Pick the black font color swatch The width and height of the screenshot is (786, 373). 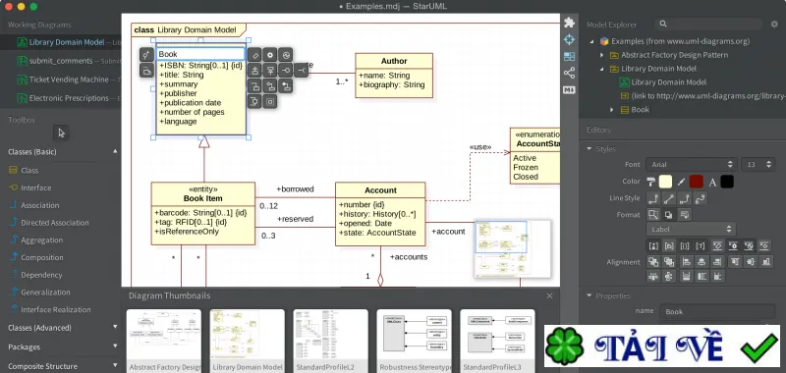pos(727,182)
